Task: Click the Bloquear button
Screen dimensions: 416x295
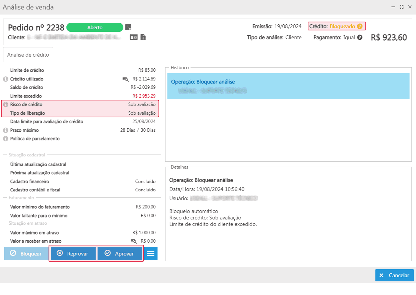Action: click(26, 254)
